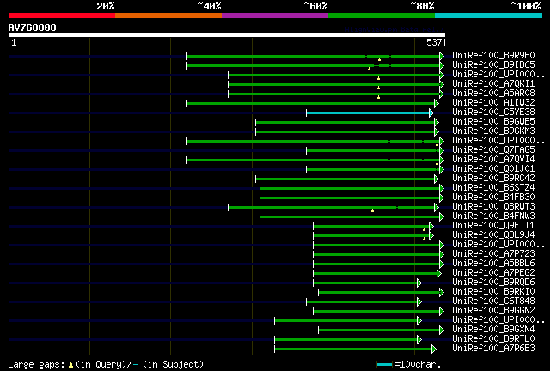This screenshot has width=550, height=371.
Task: Click the yellow gap marker under the B9R9F0 bar
Action: click(x=379, y=59)
